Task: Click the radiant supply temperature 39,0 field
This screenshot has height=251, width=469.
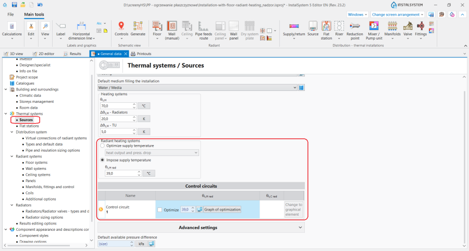Action: [x=121, y=174]
